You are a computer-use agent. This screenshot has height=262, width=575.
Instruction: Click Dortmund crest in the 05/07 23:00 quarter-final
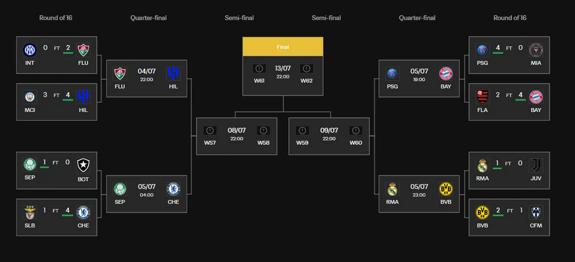446,189
